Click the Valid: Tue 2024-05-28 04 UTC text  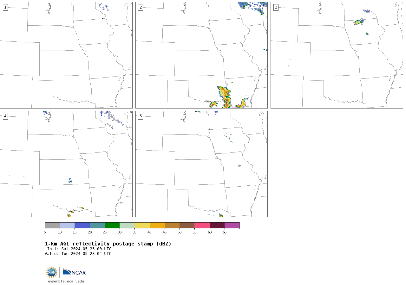(78, 254)
